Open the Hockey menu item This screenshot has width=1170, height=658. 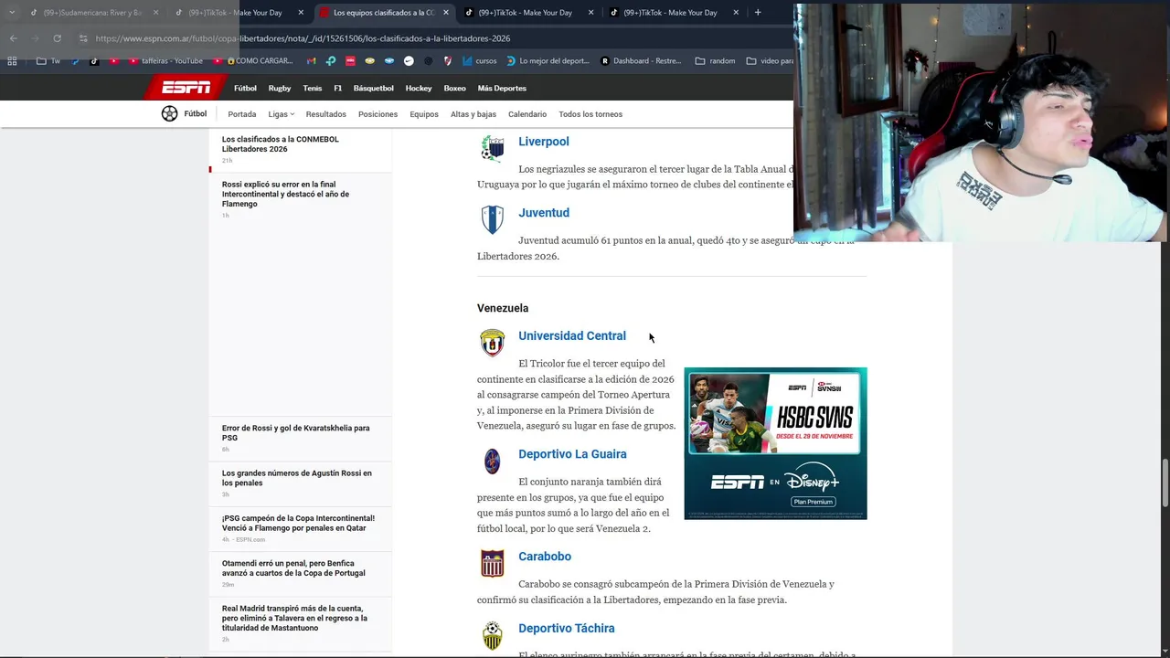point(419,89)
